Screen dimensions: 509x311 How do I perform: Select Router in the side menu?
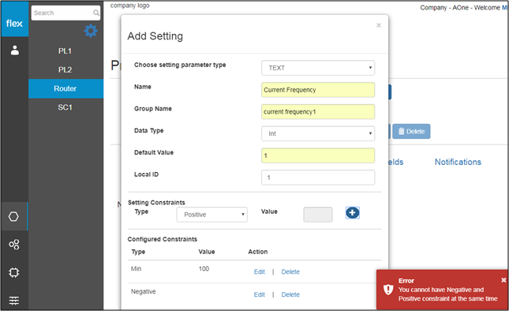65,88
